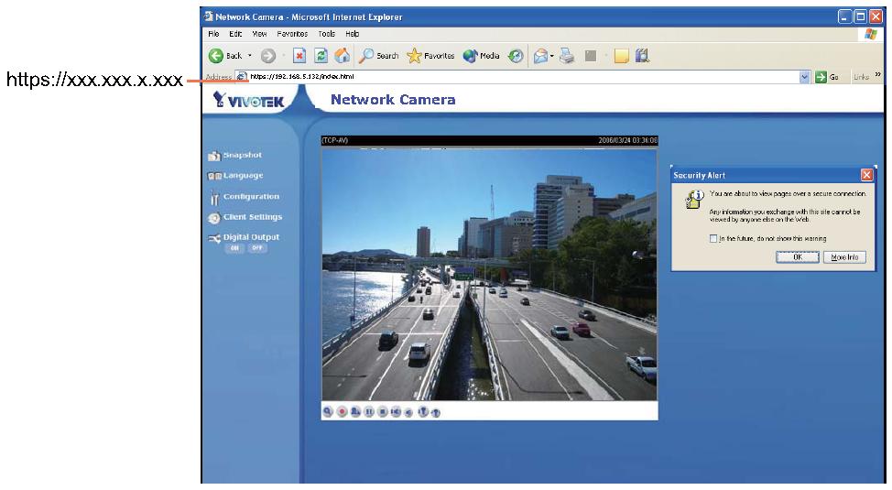Close the Security Alert dialog

click(x=866, y=175)
